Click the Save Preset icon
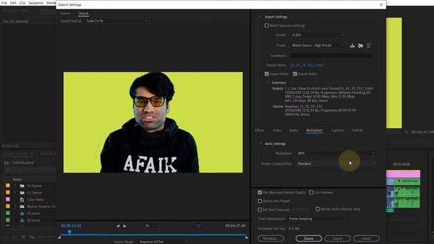The width and height of the screenshot is (434, 244). [x=352, y=45]
